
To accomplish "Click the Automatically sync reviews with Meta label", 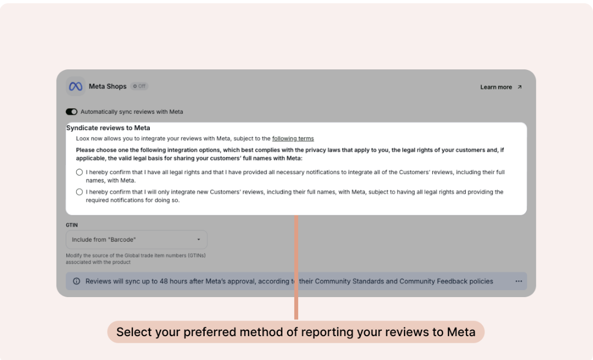I will pos(131,112).
